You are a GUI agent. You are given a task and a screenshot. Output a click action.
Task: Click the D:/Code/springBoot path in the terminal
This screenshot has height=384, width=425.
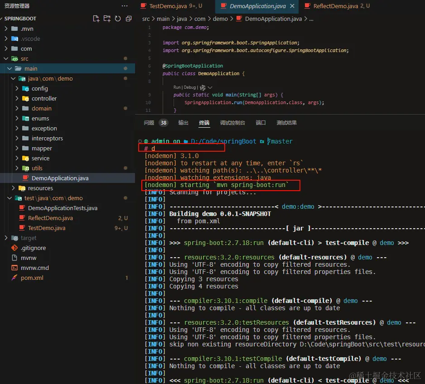click(223, 141)
